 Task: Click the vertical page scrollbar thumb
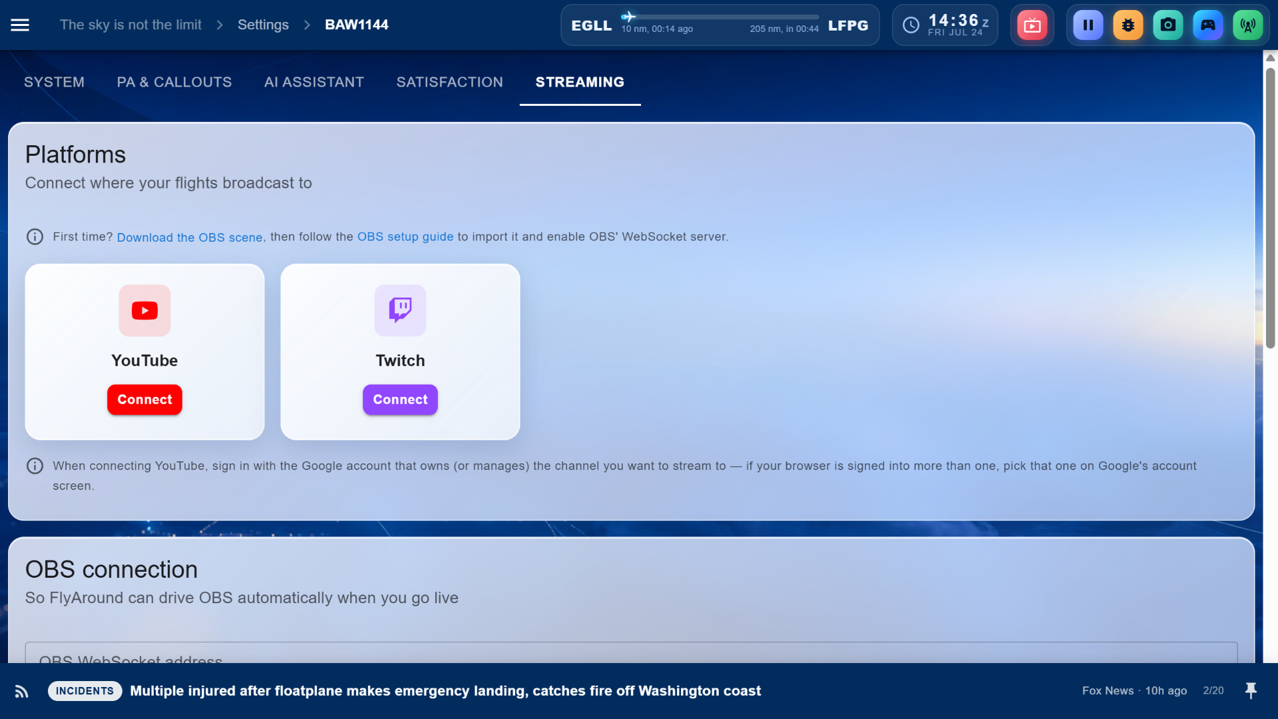1270,208
